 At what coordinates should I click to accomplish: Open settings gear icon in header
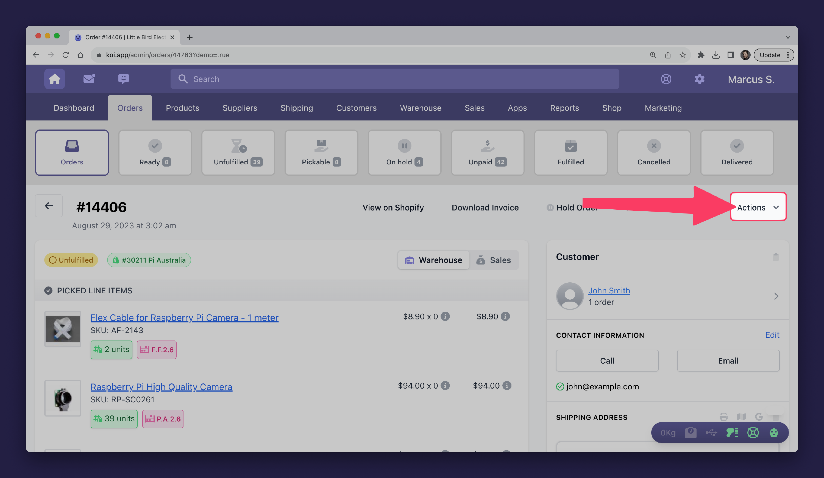[x=699, y=79]
